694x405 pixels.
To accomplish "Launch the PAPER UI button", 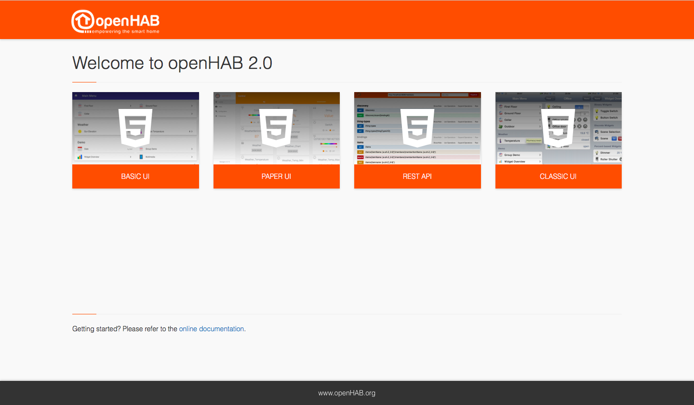I will coord(277,176).
